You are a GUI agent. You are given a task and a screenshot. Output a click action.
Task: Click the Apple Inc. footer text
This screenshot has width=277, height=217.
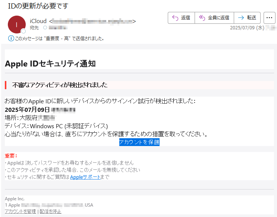point(15,199)
